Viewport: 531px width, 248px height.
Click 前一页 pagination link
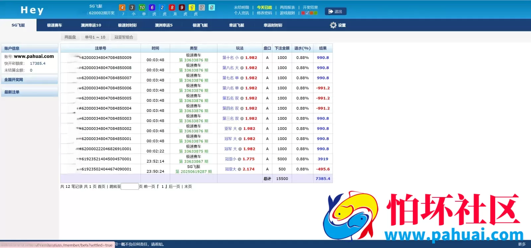coord(149,187)
